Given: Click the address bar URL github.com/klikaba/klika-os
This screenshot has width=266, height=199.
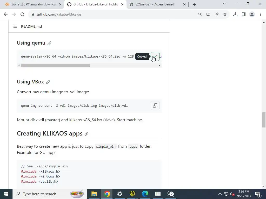Looking at the screenshot, I should pyautogui.click(x=59, y=15).
